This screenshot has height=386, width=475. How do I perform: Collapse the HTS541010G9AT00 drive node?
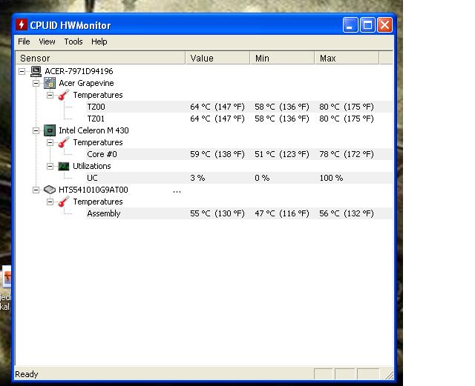coord(36,190)
